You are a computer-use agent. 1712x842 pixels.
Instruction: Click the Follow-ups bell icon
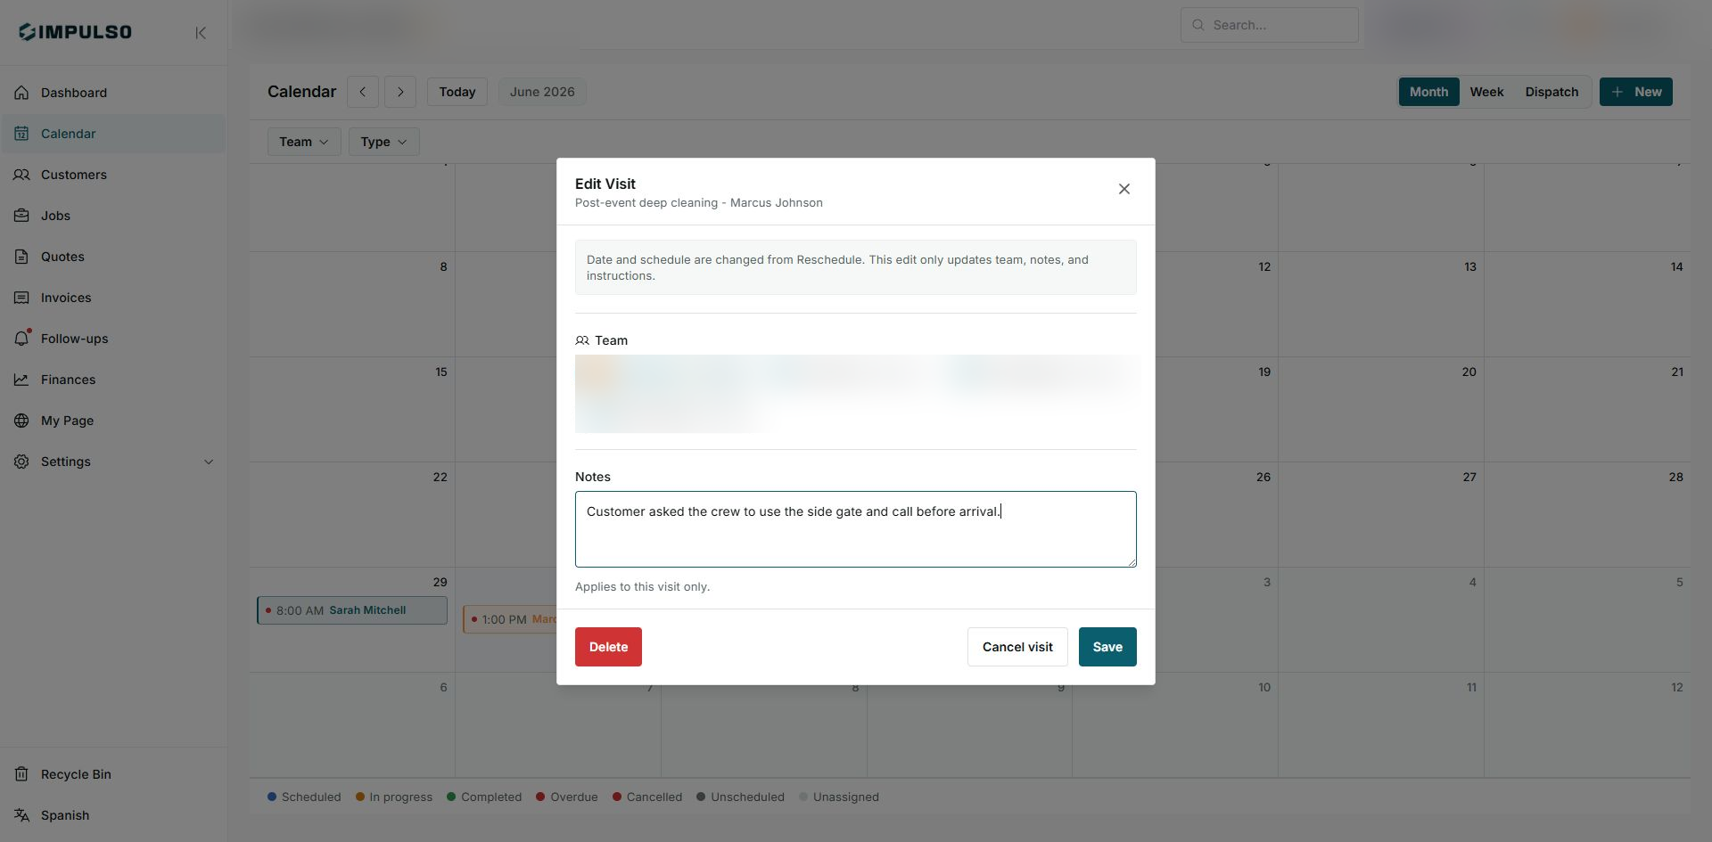click(21, 339)
